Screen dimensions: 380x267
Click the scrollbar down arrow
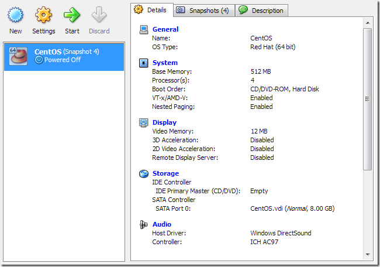(x=368, y=255)
